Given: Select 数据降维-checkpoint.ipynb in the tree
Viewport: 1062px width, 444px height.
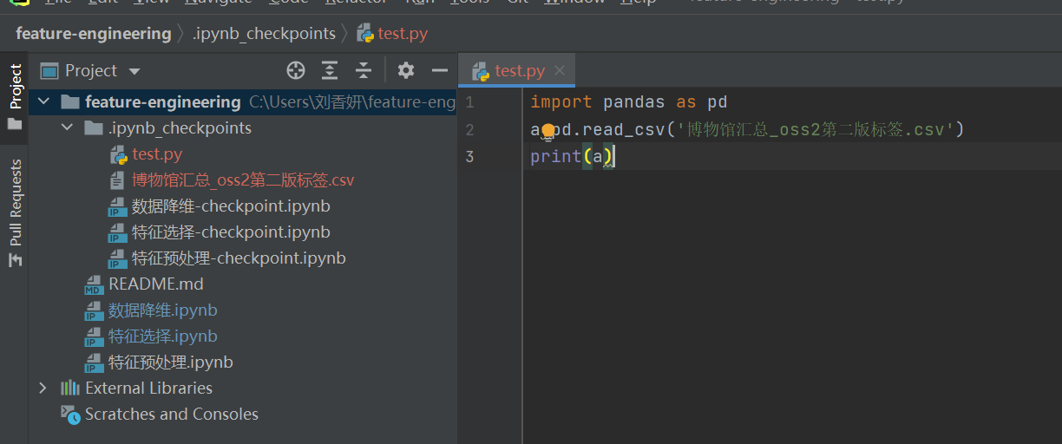Looking at the screenshot, I should (231, 206).
